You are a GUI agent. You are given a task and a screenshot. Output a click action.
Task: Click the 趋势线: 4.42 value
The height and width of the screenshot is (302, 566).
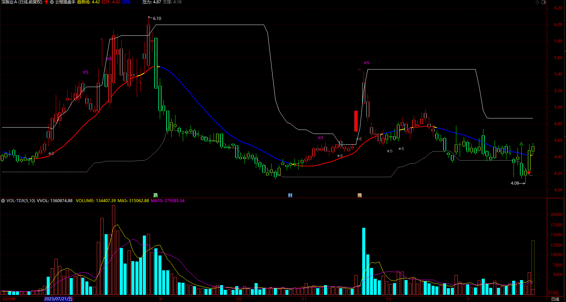(x=88, y=2)
